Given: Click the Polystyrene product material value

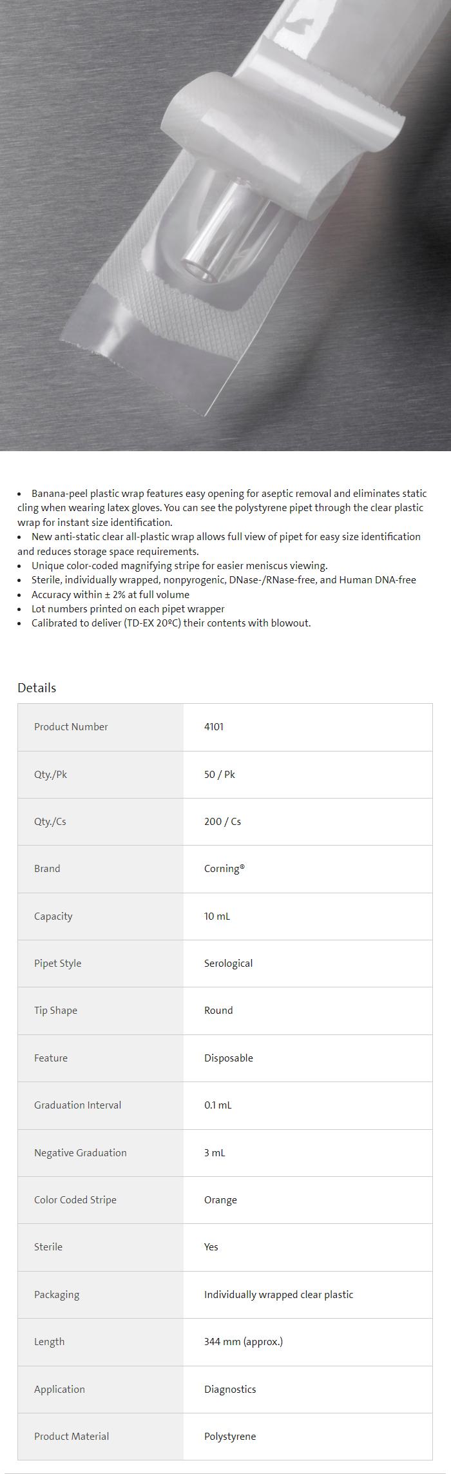Looking at the screenshot, I should [230, 1437].
